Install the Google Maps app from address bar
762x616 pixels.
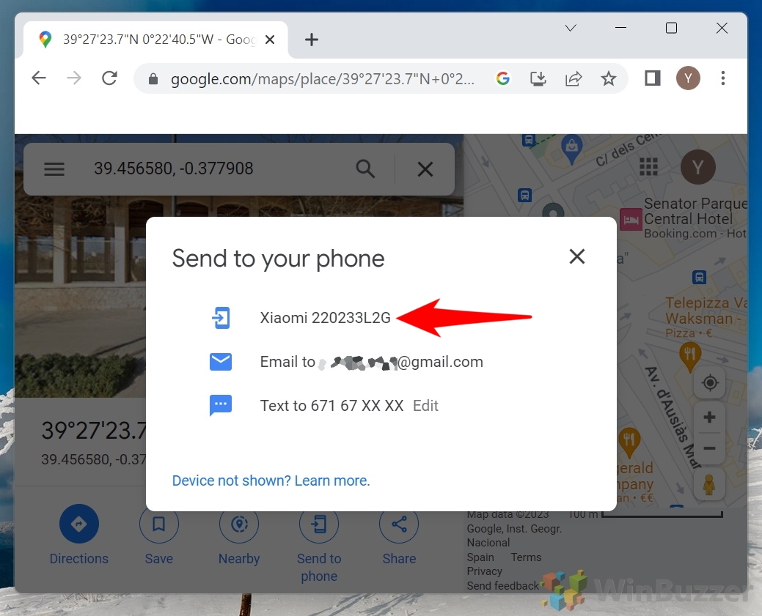pos(538,78)
